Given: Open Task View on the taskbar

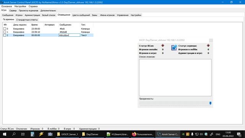Looking at the screenshot, I should [23, 134].
